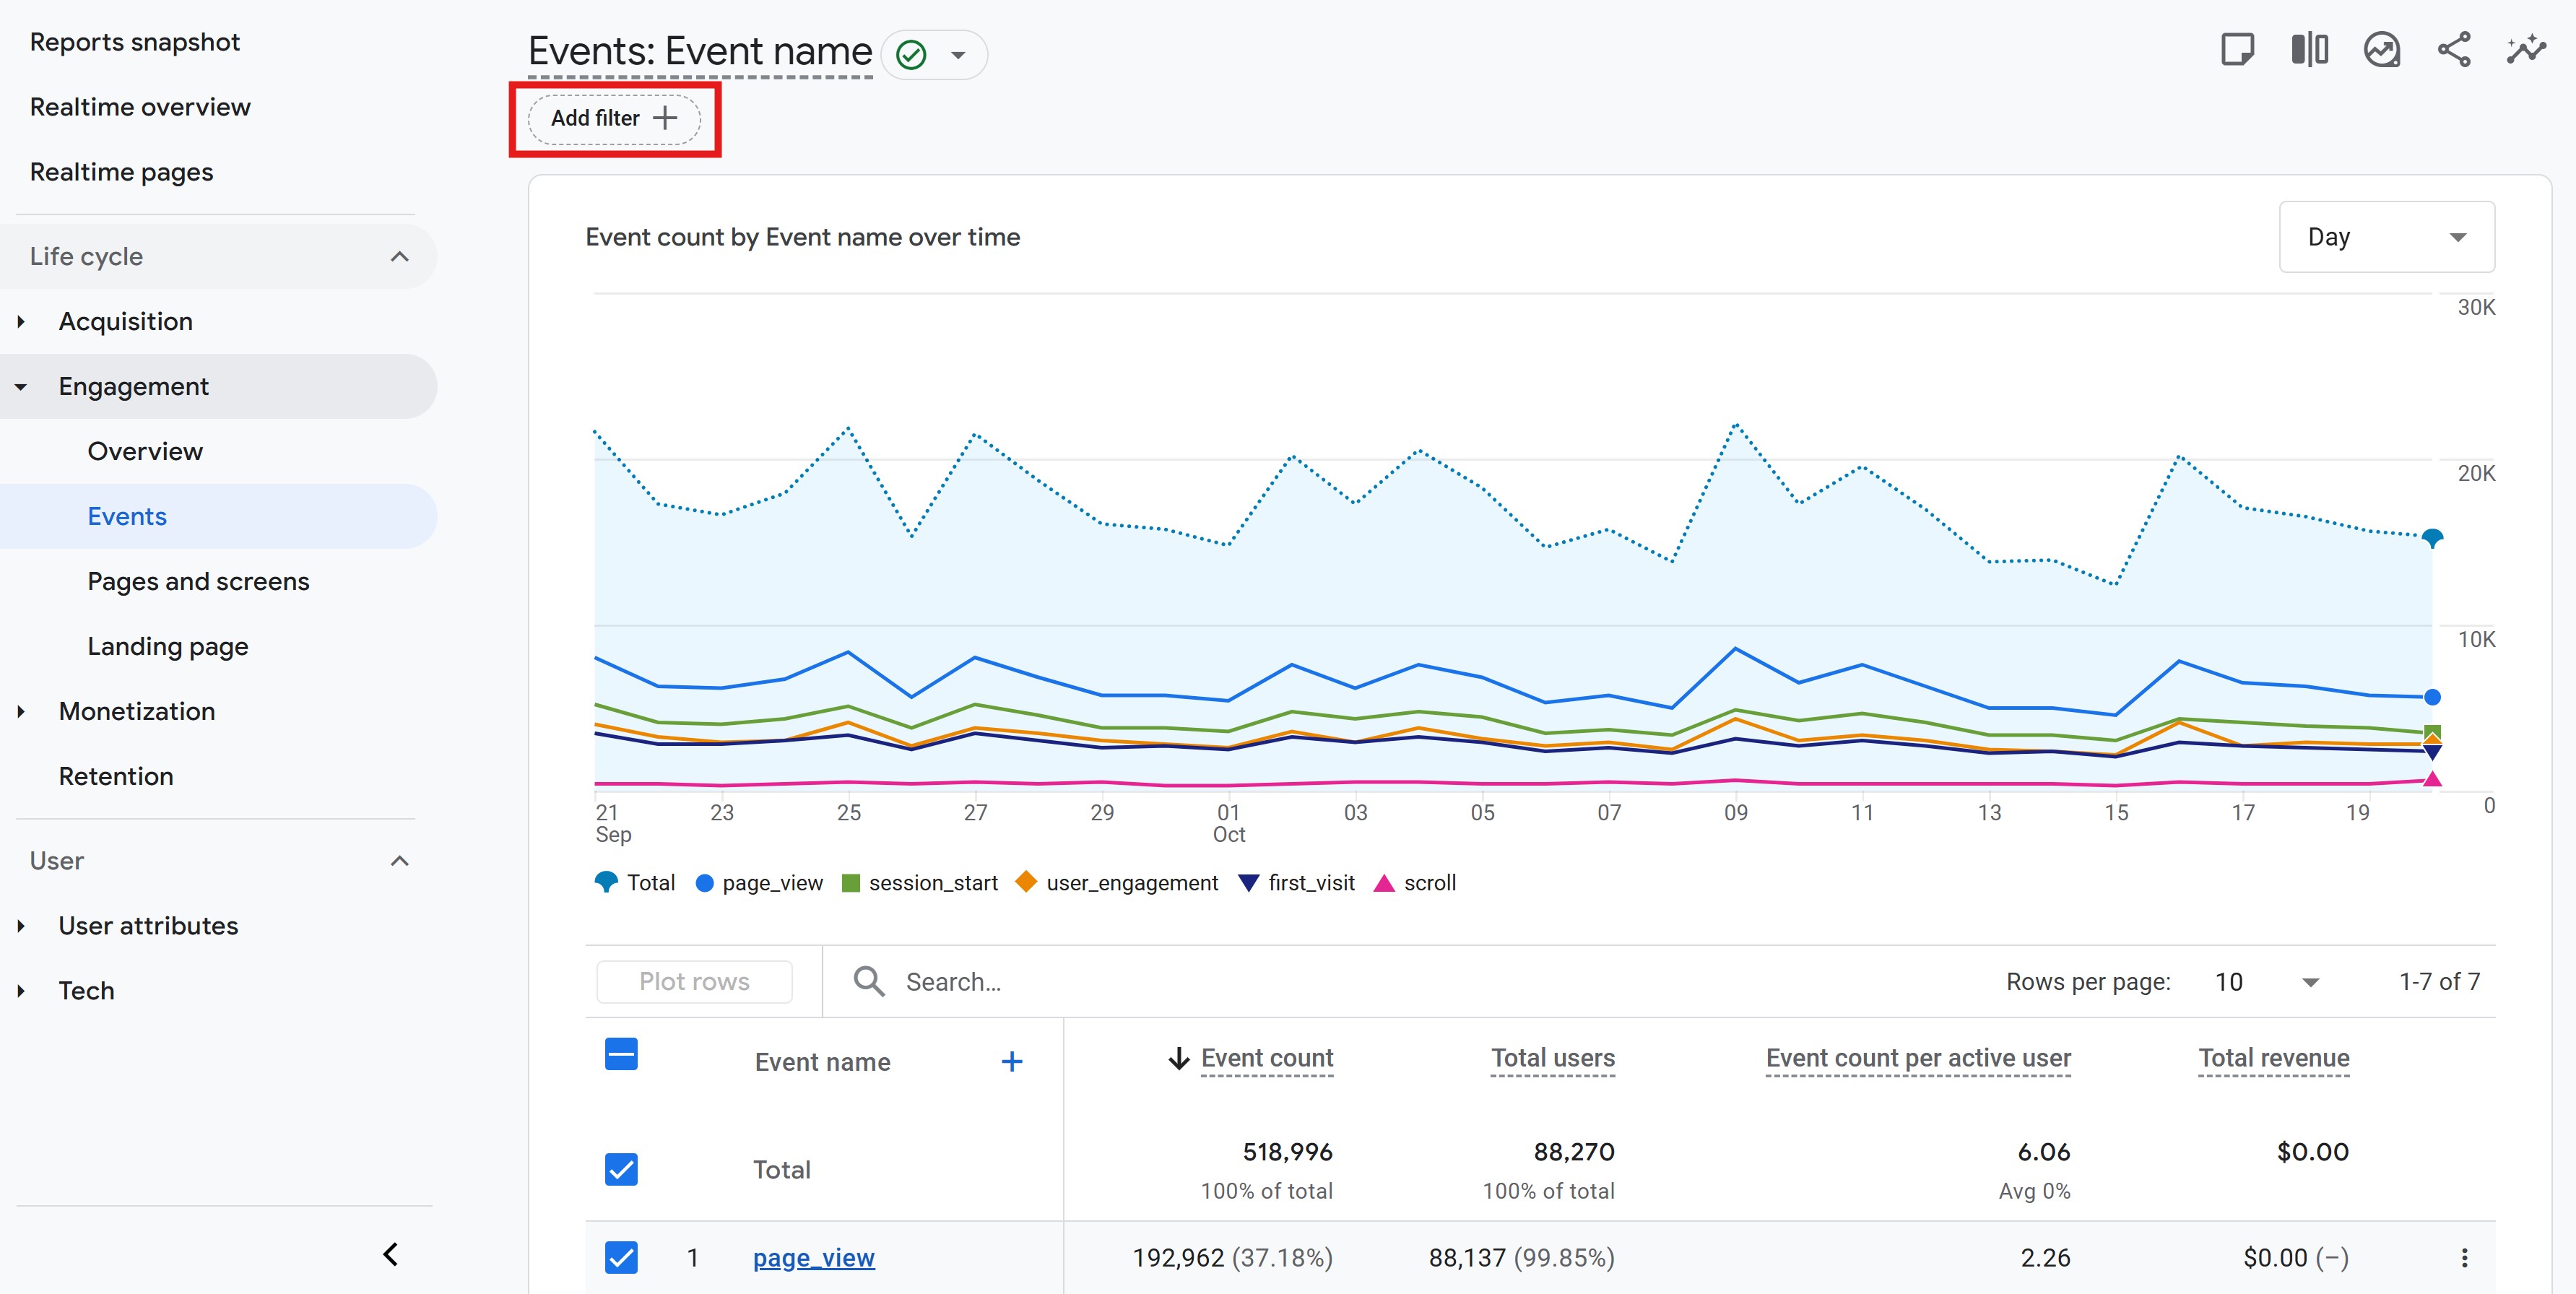
Task: Collapse the Life cycle section
Action: (399, 257)
